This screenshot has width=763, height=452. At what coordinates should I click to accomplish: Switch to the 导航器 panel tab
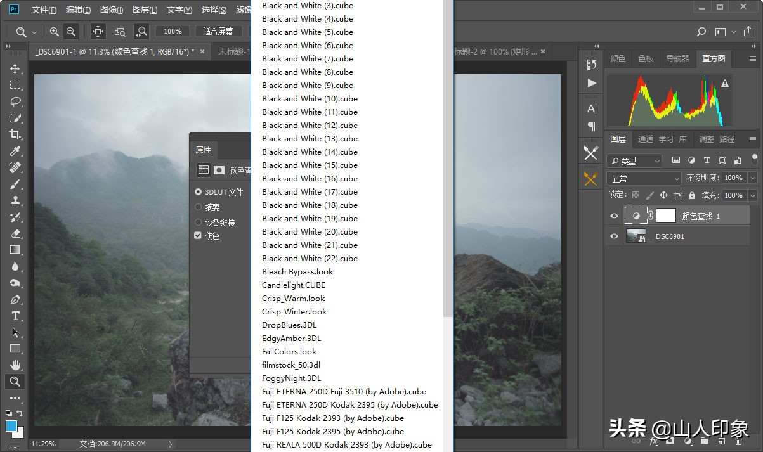click(x=677, y=59)
